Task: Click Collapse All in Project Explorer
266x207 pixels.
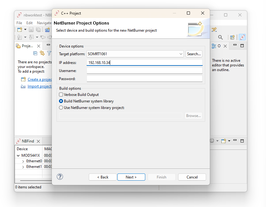Action: 35,53
